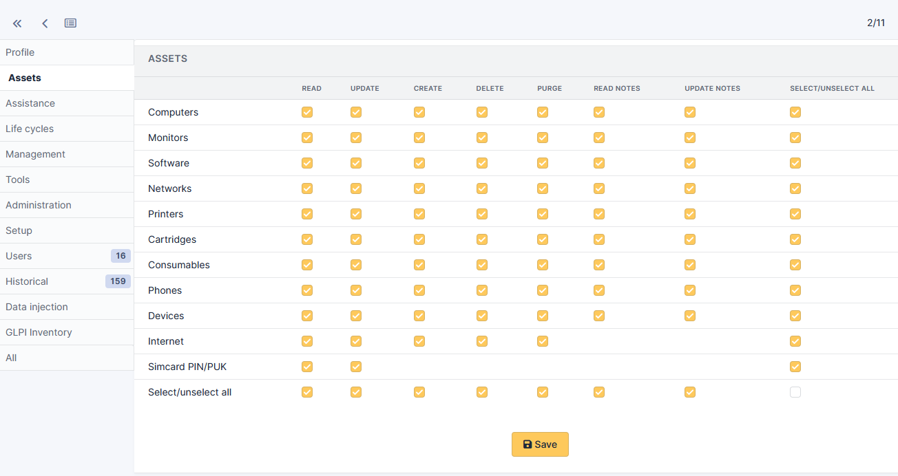Uncheck READ NOTES permission for Phones
The height and width of the screenshot is (476, 898).
click(x=598, y=290)
